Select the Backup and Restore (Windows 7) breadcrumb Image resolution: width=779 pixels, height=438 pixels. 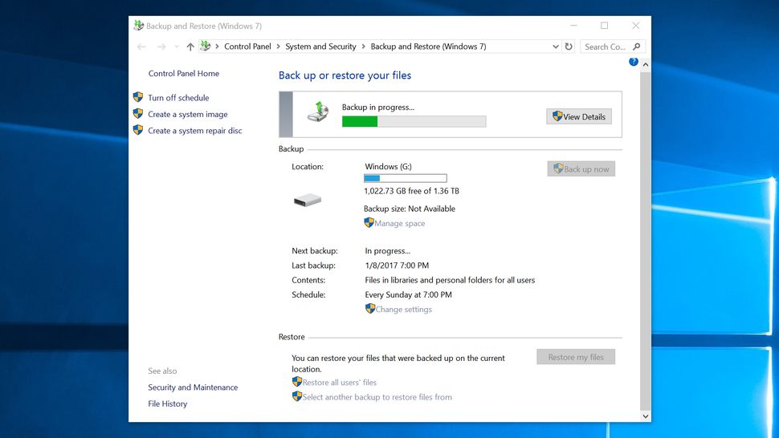[x=428, y=47]
